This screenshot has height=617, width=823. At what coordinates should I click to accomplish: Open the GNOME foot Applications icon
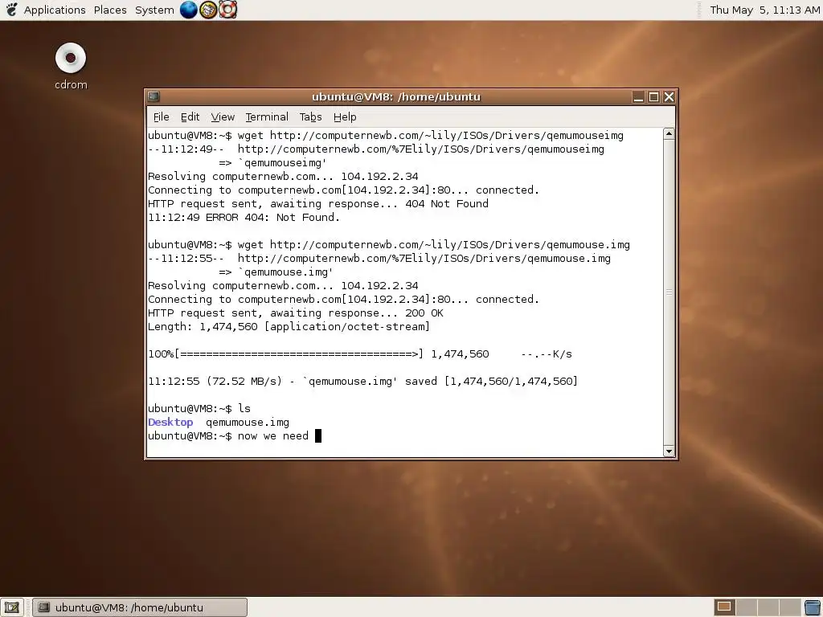(x=11, y=10)
